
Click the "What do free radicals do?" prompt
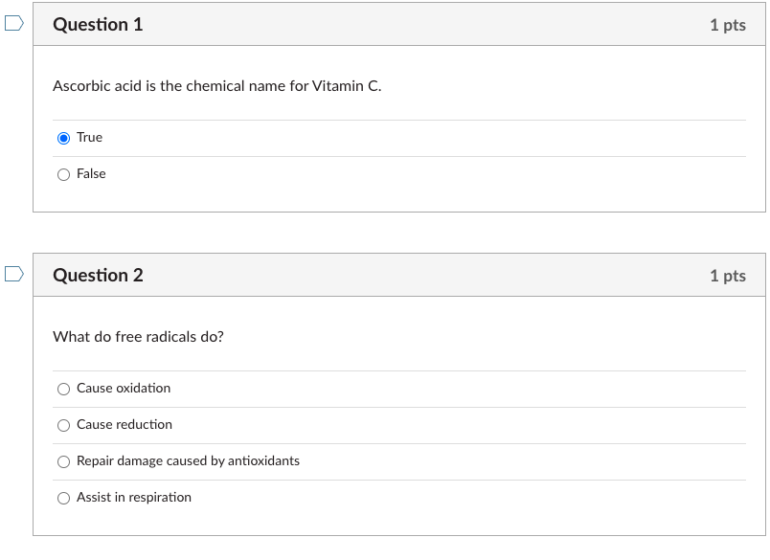(138, 337)
